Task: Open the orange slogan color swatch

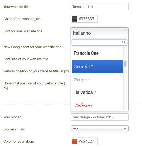Action: tap(75, 141)
